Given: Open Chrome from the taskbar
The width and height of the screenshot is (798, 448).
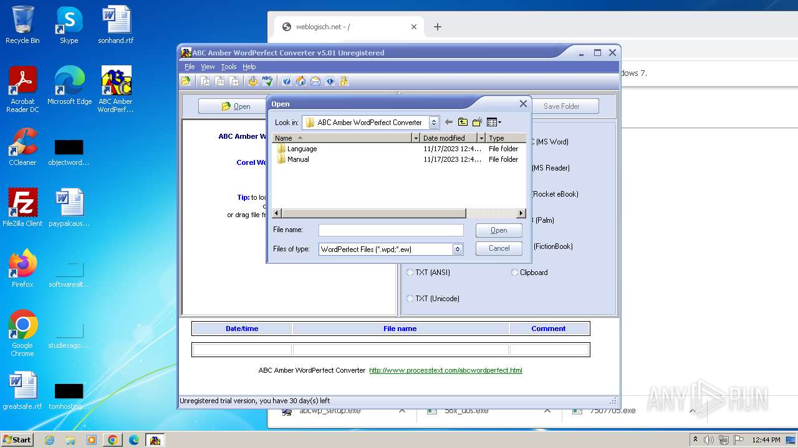Looking at the screenshot, I should [113, 440].
